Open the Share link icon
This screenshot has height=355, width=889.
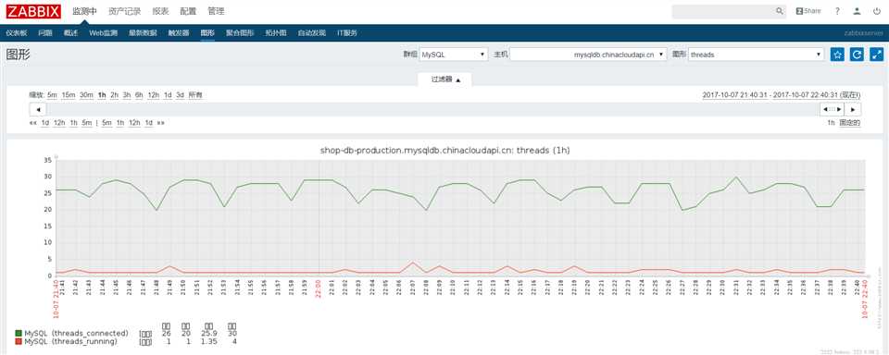pos(808,11)
